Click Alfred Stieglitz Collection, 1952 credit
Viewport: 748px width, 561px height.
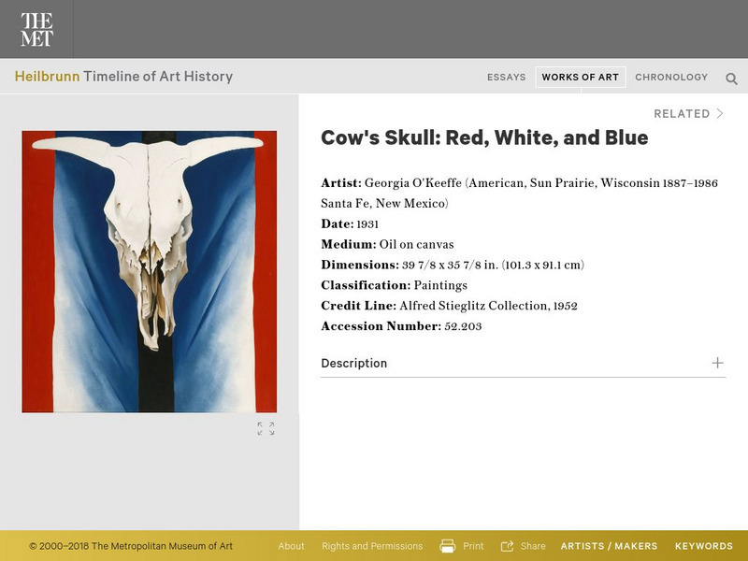coord(488,306)
